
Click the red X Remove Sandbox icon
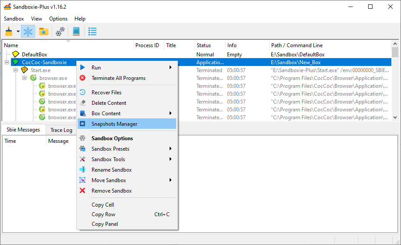click(x=82, y=190)
